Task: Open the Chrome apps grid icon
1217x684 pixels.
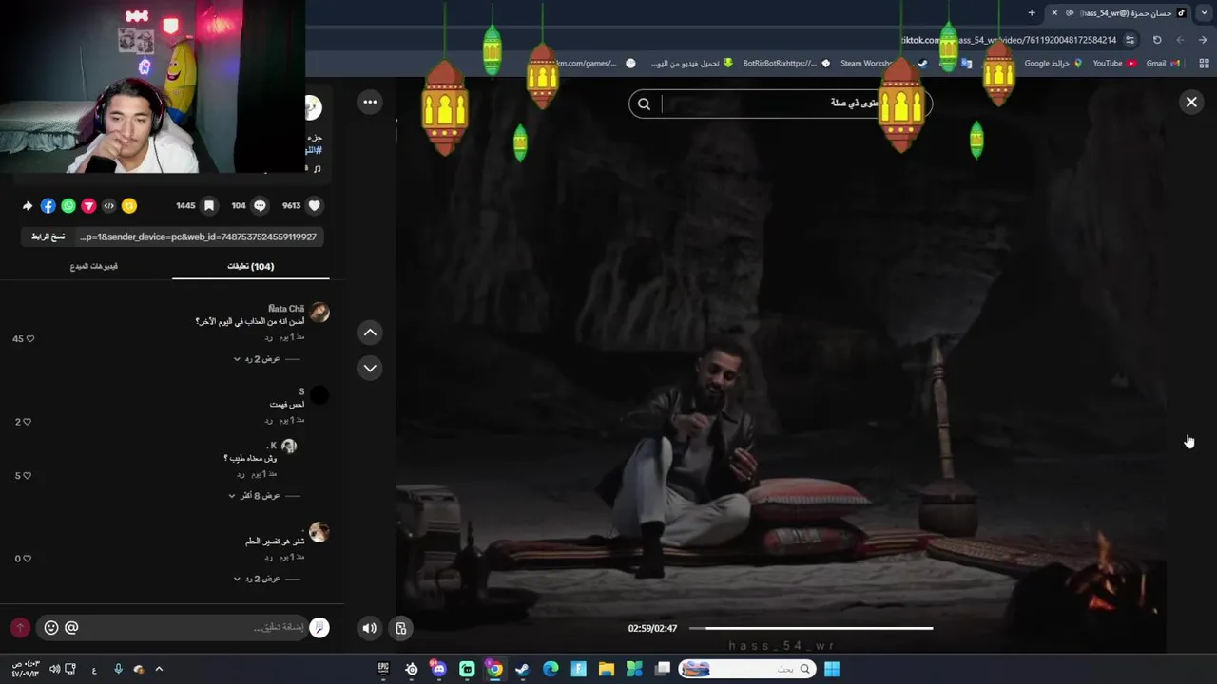Action: coord(1204,63)
